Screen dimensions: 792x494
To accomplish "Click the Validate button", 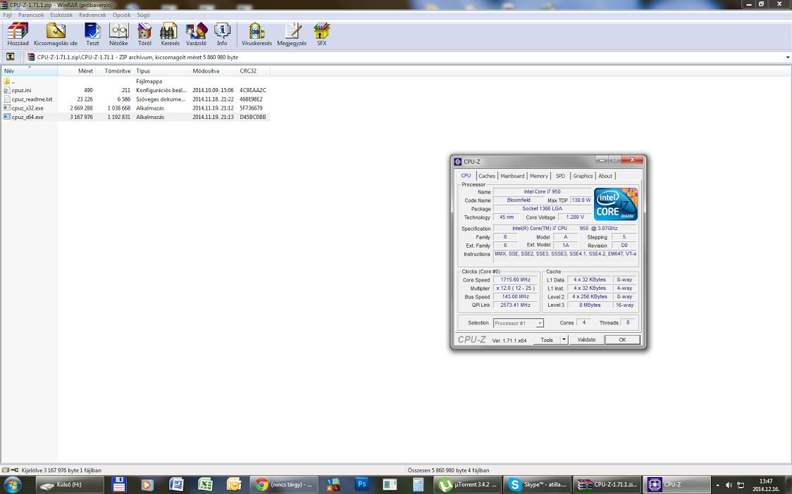I will tap(586, 340).
